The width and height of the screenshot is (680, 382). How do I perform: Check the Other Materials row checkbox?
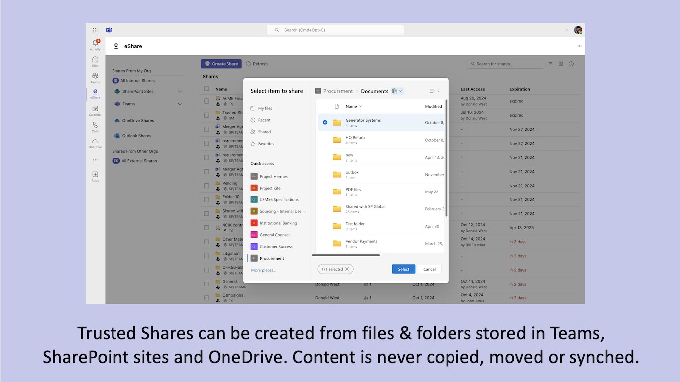click(206, 242)
